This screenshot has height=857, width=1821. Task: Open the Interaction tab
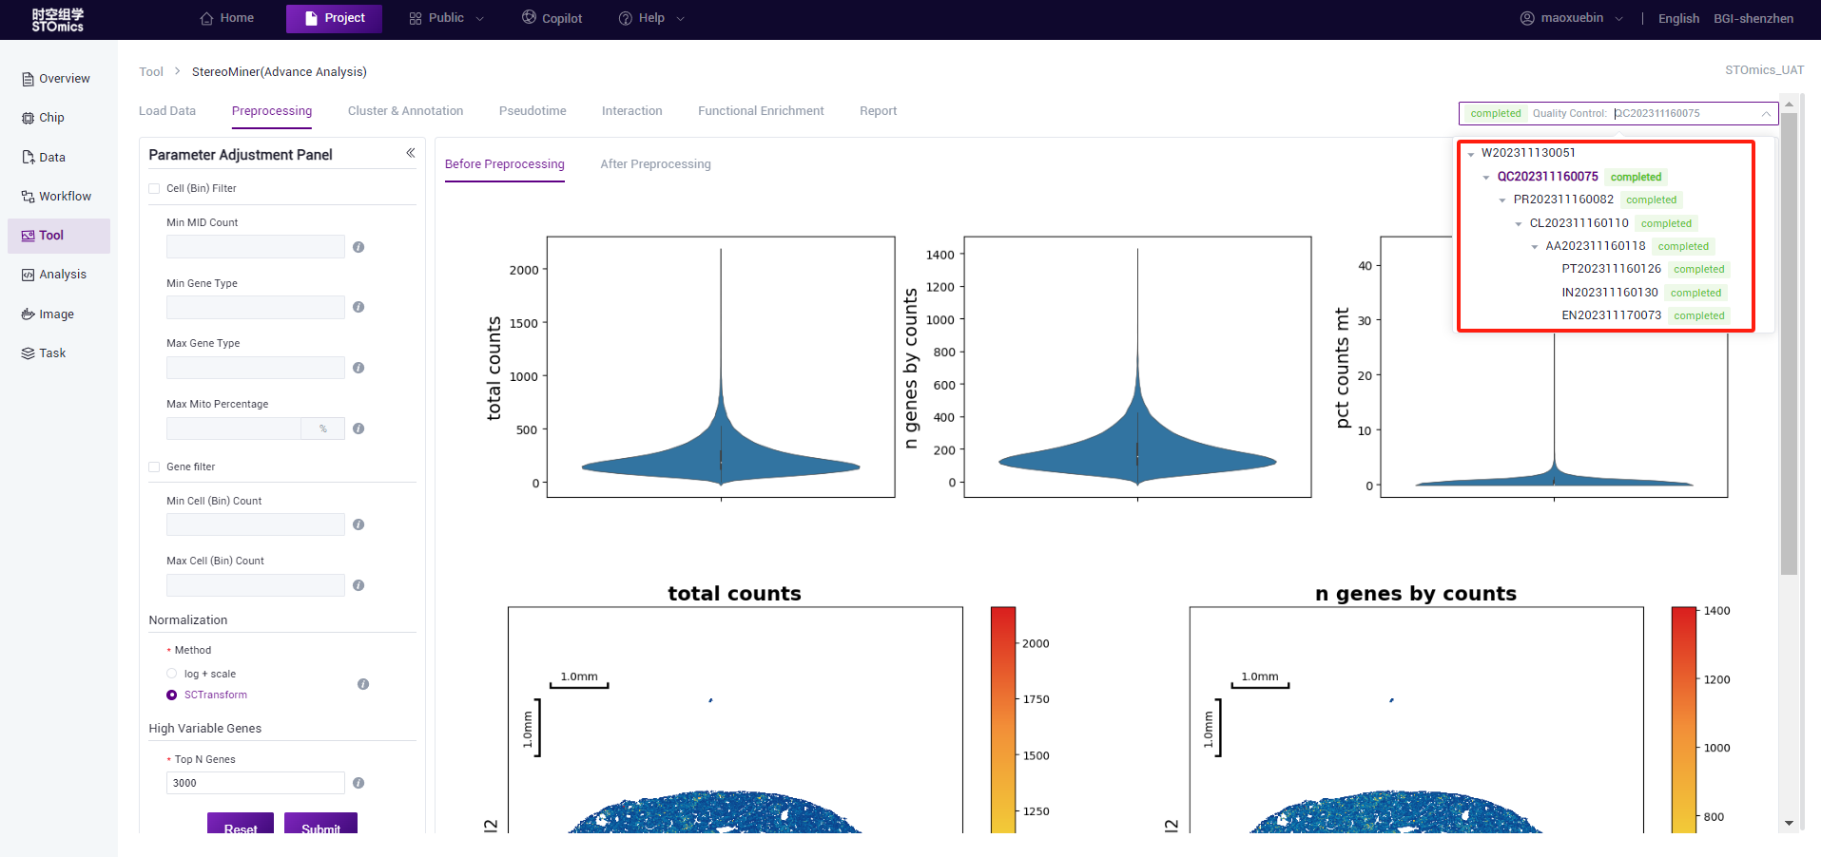click(632, 111)
